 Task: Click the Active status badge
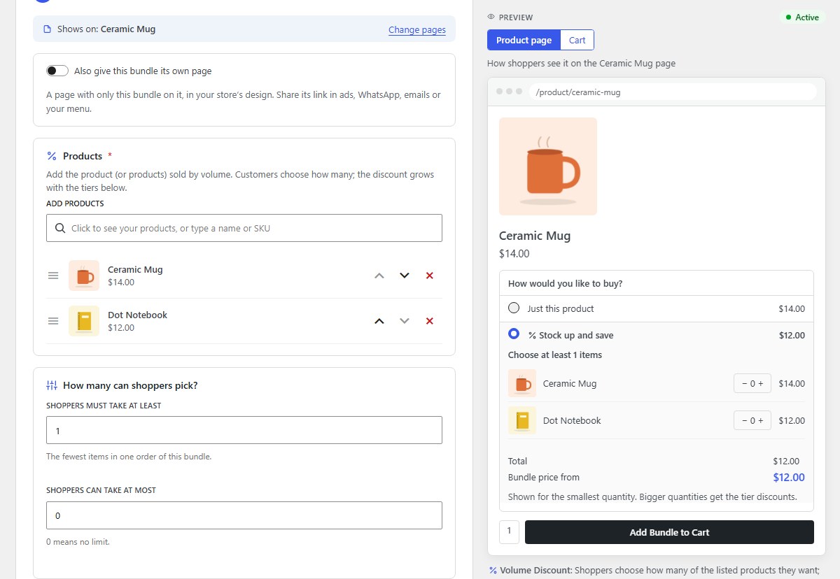[801, 17]
